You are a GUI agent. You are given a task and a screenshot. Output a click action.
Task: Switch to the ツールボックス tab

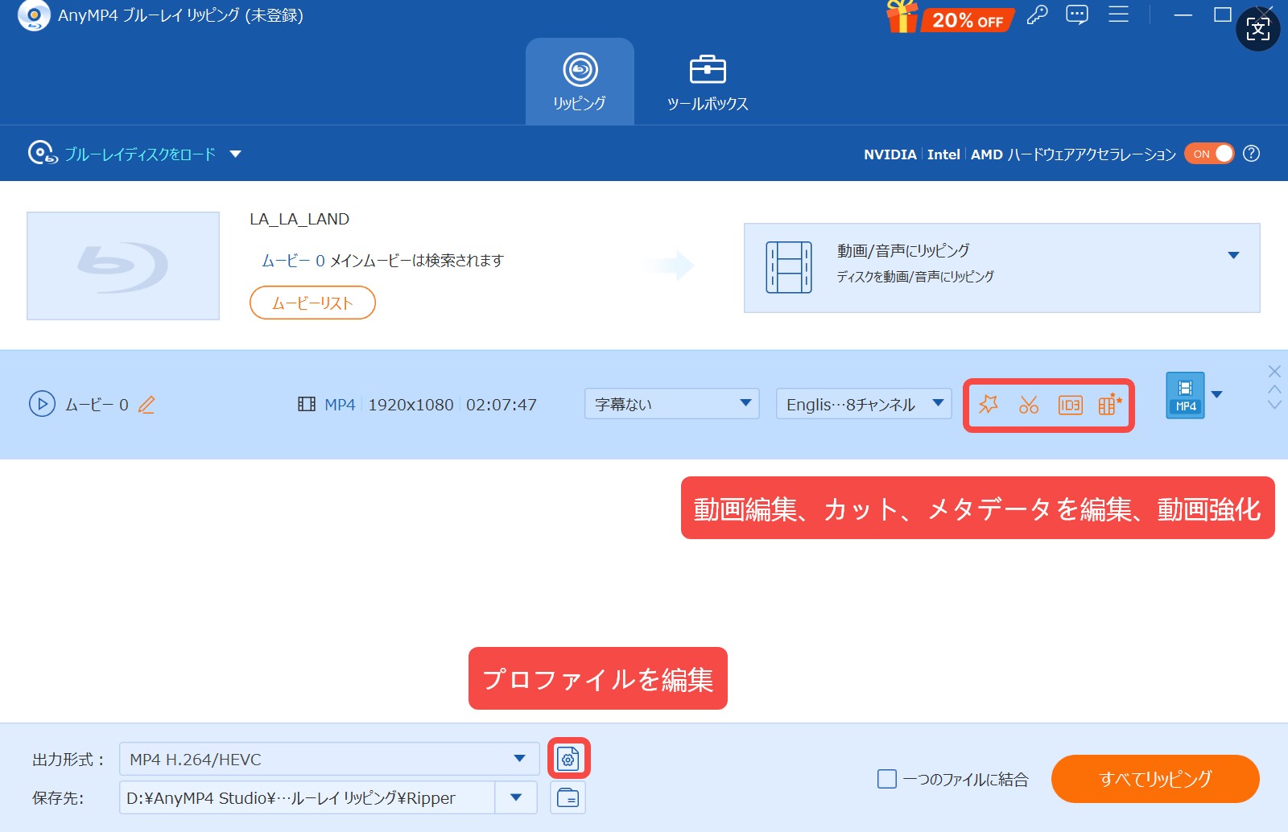(708, 81)
